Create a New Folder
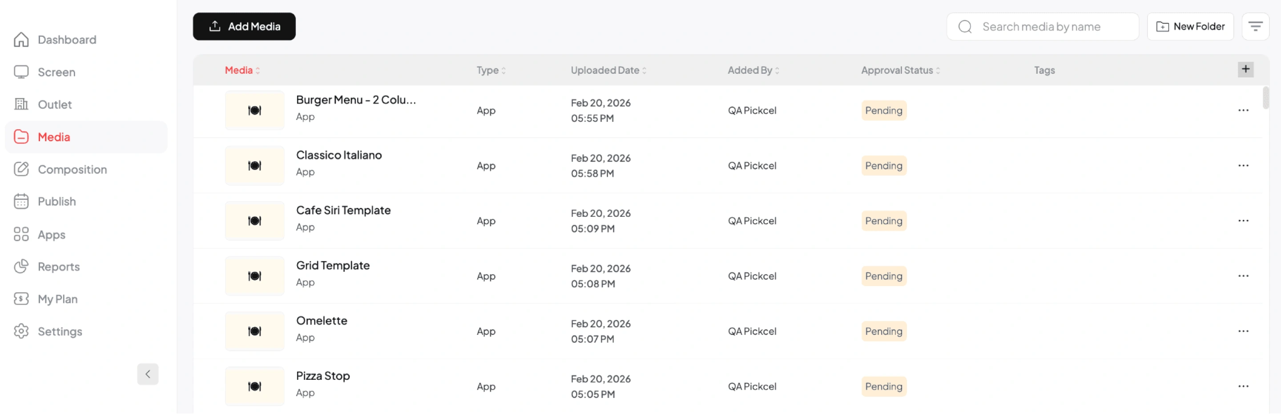The height and width of the screenshot is (414, 1281). [x=1190, y=27]
